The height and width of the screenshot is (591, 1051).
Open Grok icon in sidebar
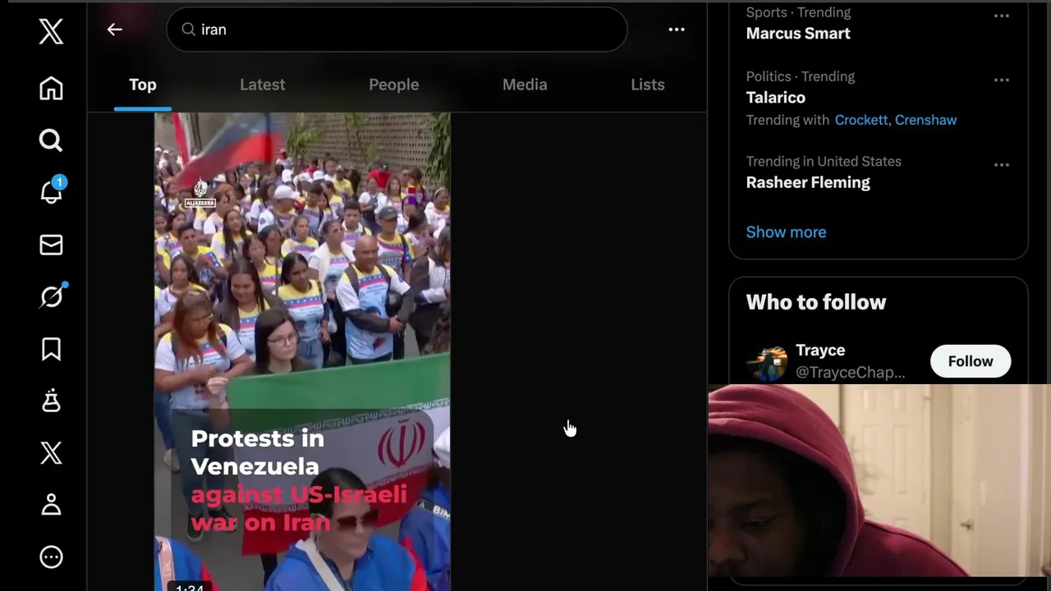pyautogui.click(x=51, y=296)
